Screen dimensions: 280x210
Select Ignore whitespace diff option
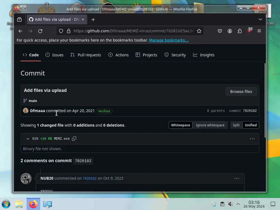tap(210, 125)
